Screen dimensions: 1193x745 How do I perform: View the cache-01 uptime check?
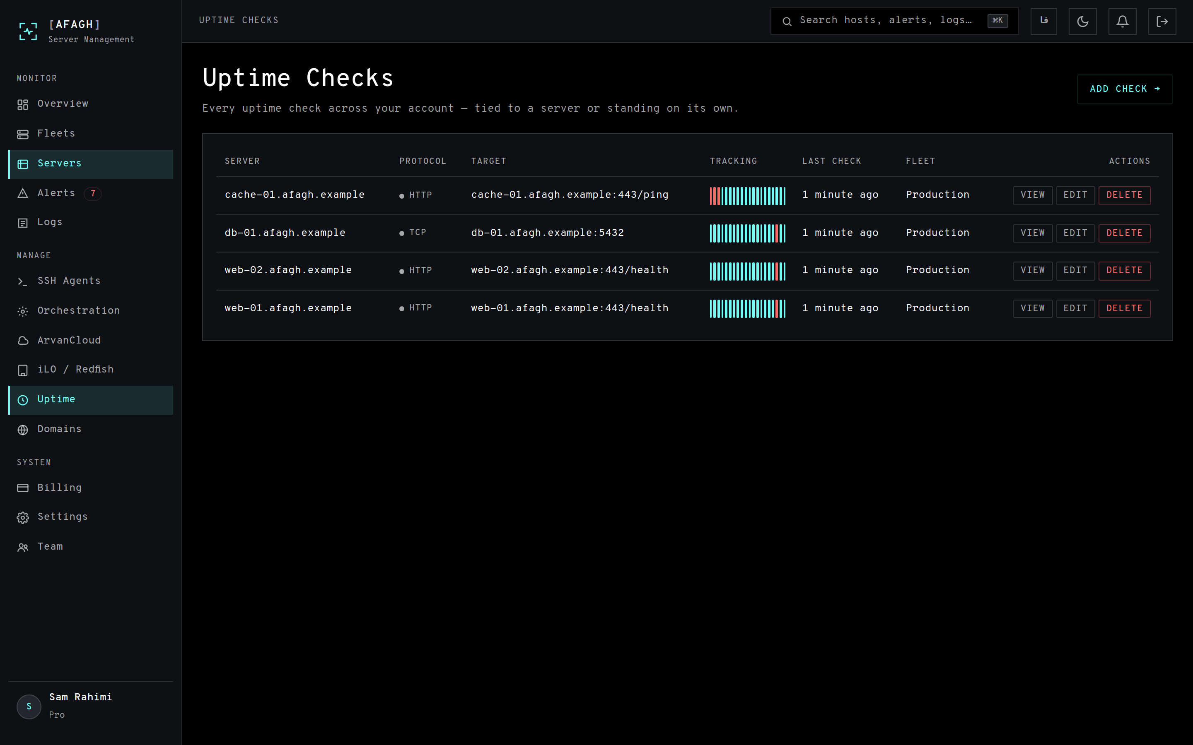pos(1033,195)
